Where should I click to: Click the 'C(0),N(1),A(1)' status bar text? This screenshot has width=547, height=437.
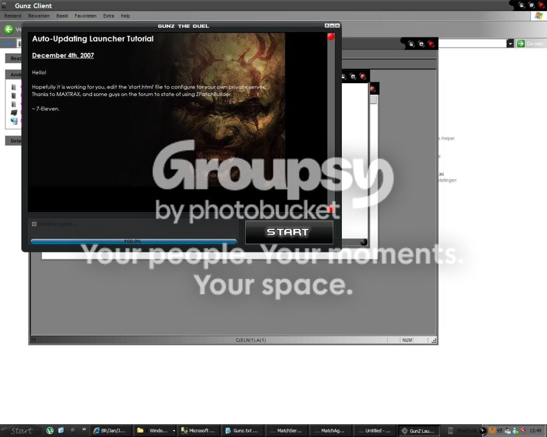pyautogui.click(x=251, y=340)
